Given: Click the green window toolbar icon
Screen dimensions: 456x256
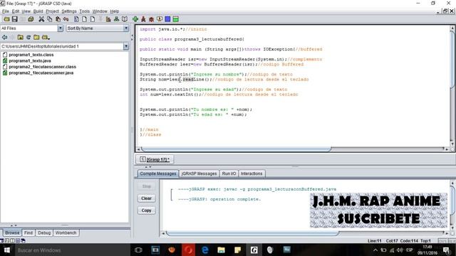Looking at the screenshot, I should 176,19.
